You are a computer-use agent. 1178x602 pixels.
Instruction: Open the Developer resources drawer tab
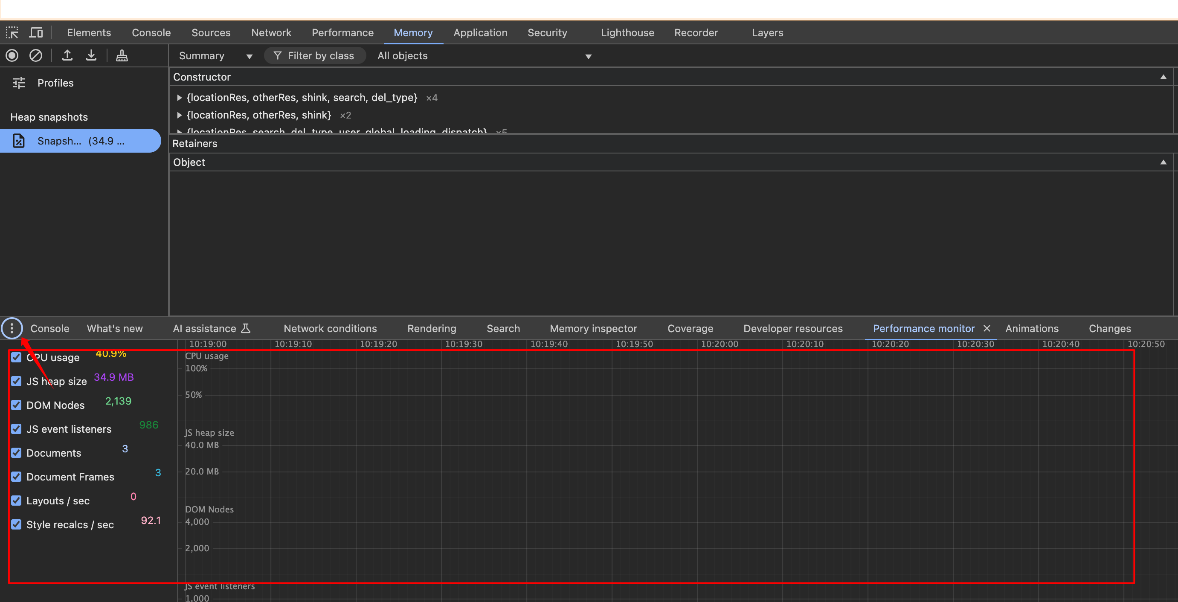click(x=792, y=328)
